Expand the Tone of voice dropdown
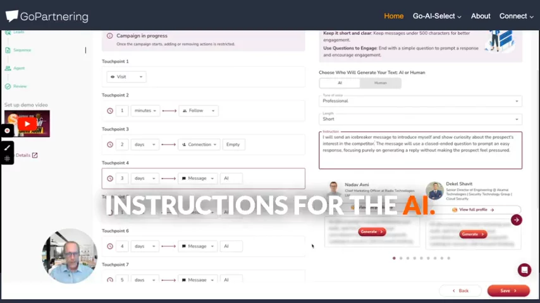540x303 pixels. pos(420,100)
